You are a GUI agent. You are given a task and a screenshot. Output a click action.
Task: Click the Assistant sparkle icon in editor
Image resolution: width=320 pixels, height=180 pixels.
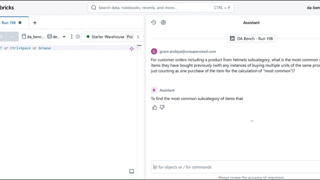(131, 49)
